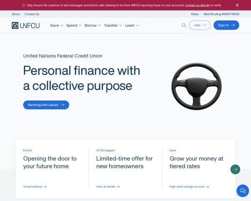Open the View all details link
This screenshot has height=201, width=251.
[108, 187]
